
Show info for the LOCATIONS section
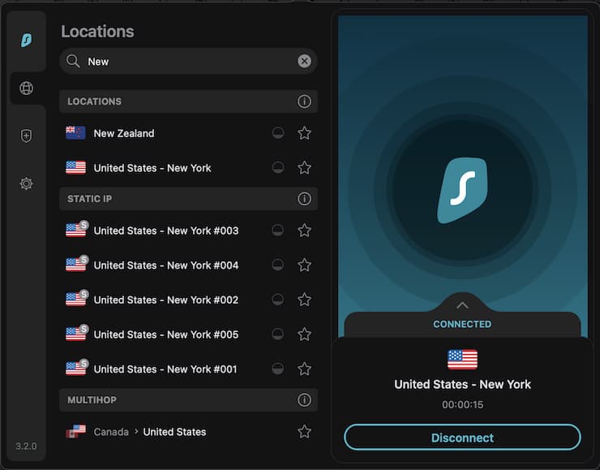point(304,101)
